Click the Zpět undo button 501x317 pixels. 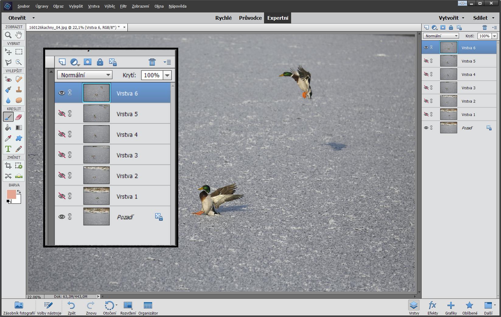pos(71,308)
